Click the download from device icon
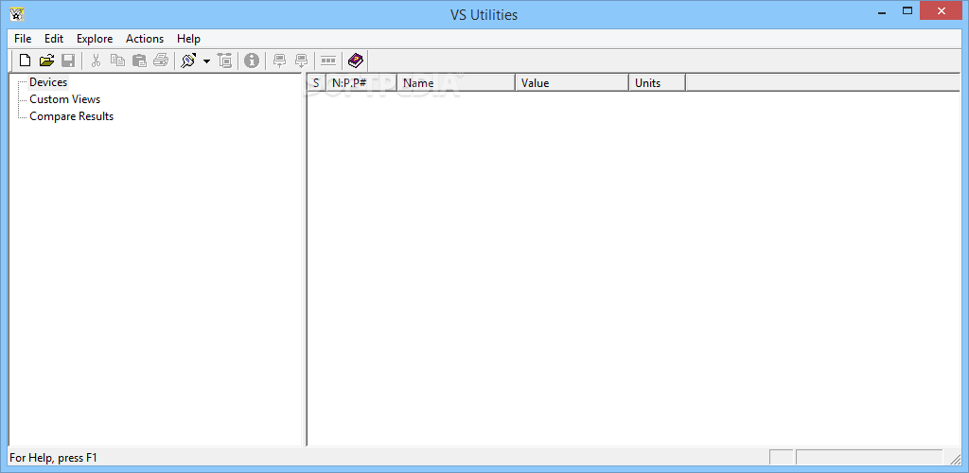This screenshot has height=473, width=969. (302, 61)
